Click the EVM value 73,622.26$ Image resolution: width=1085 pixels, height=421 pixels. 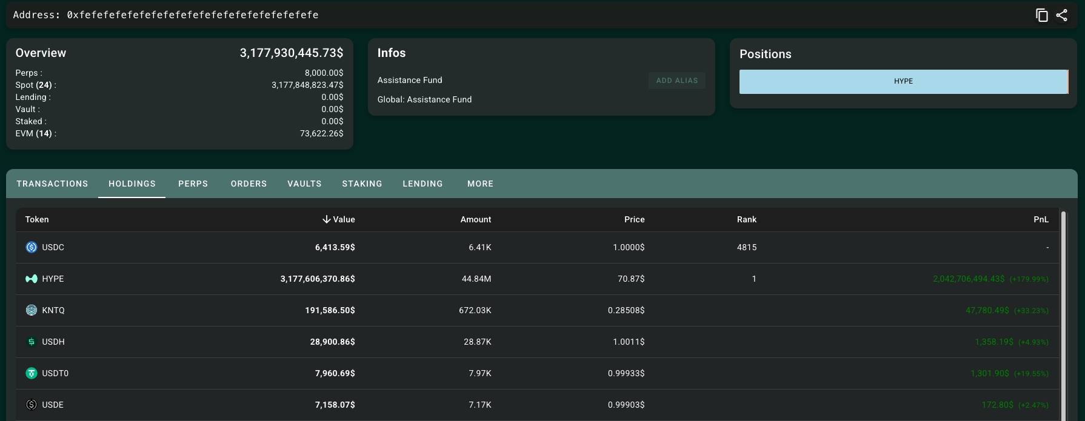coord(322,133)
